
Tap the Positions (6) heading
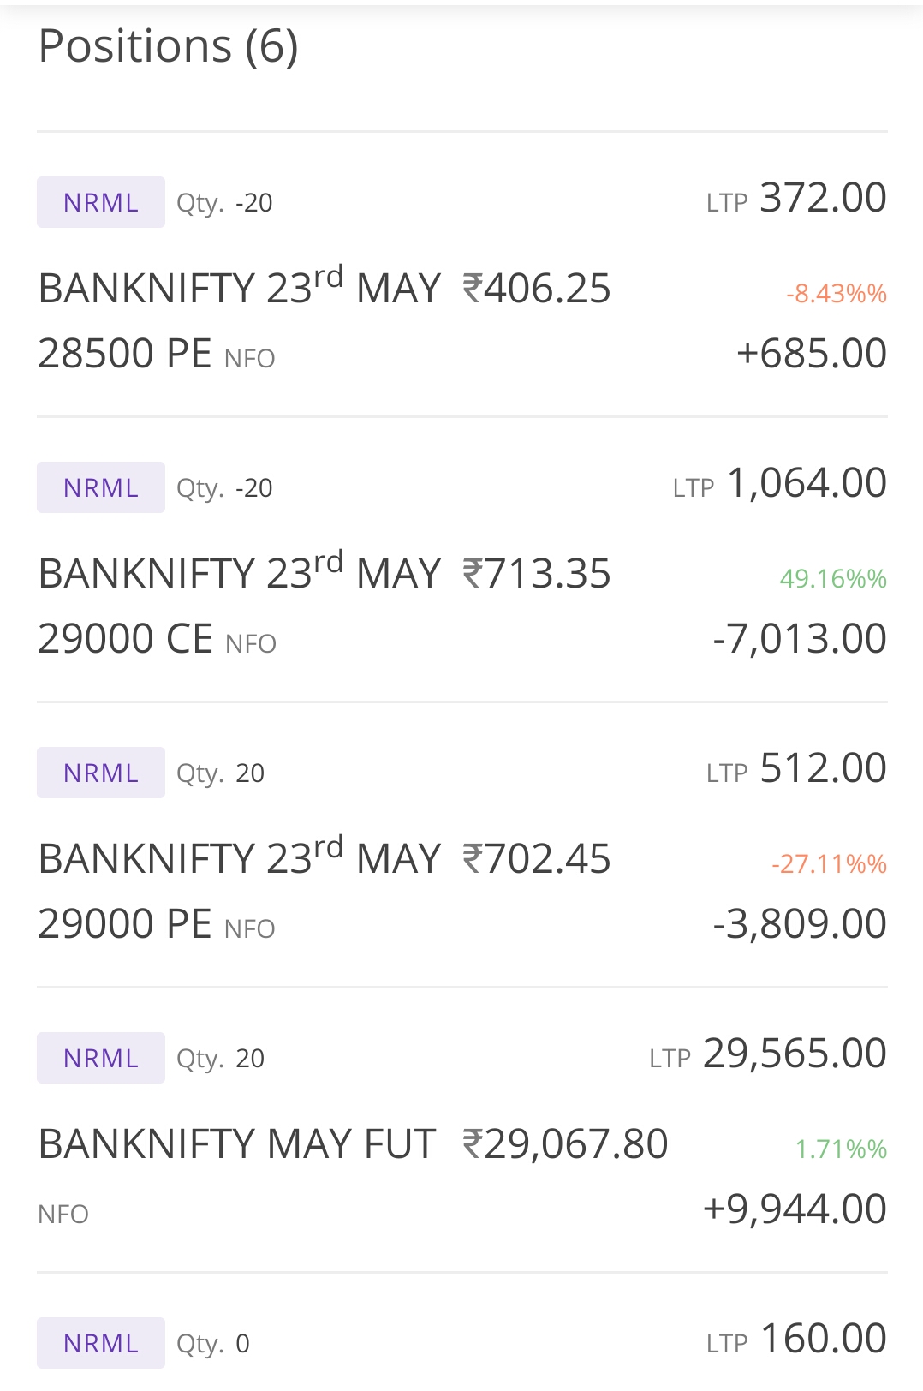tap(169, 46)
